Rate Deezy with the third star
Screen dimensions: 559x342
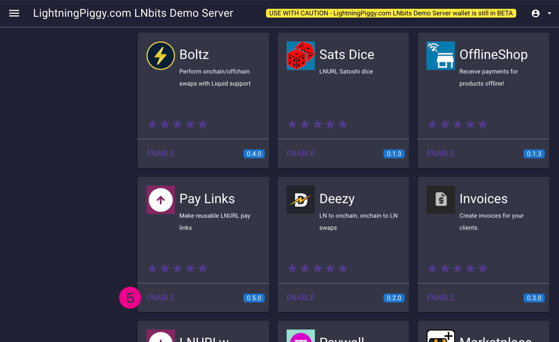[317, 269]
